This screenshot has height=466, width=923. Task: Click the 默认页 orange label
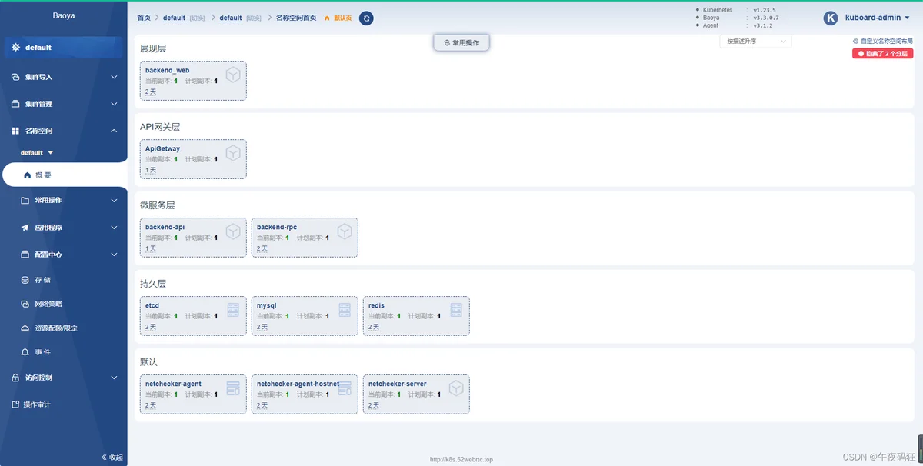click(342, 18)
